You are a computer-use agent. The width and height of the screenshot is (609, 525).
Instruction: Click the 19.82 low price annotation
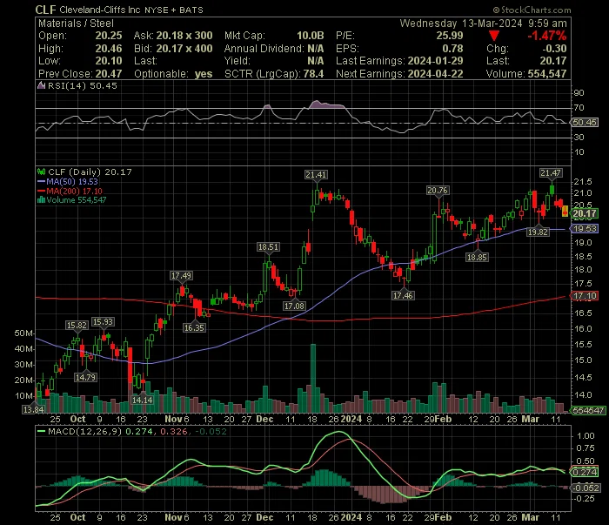(x=538, y=232)
